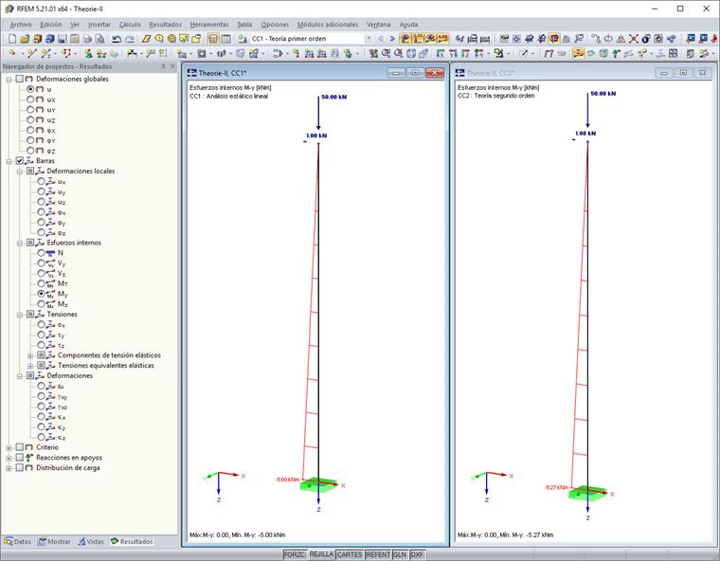Click the red X icon in top toolbar

[x=634, y=39]
